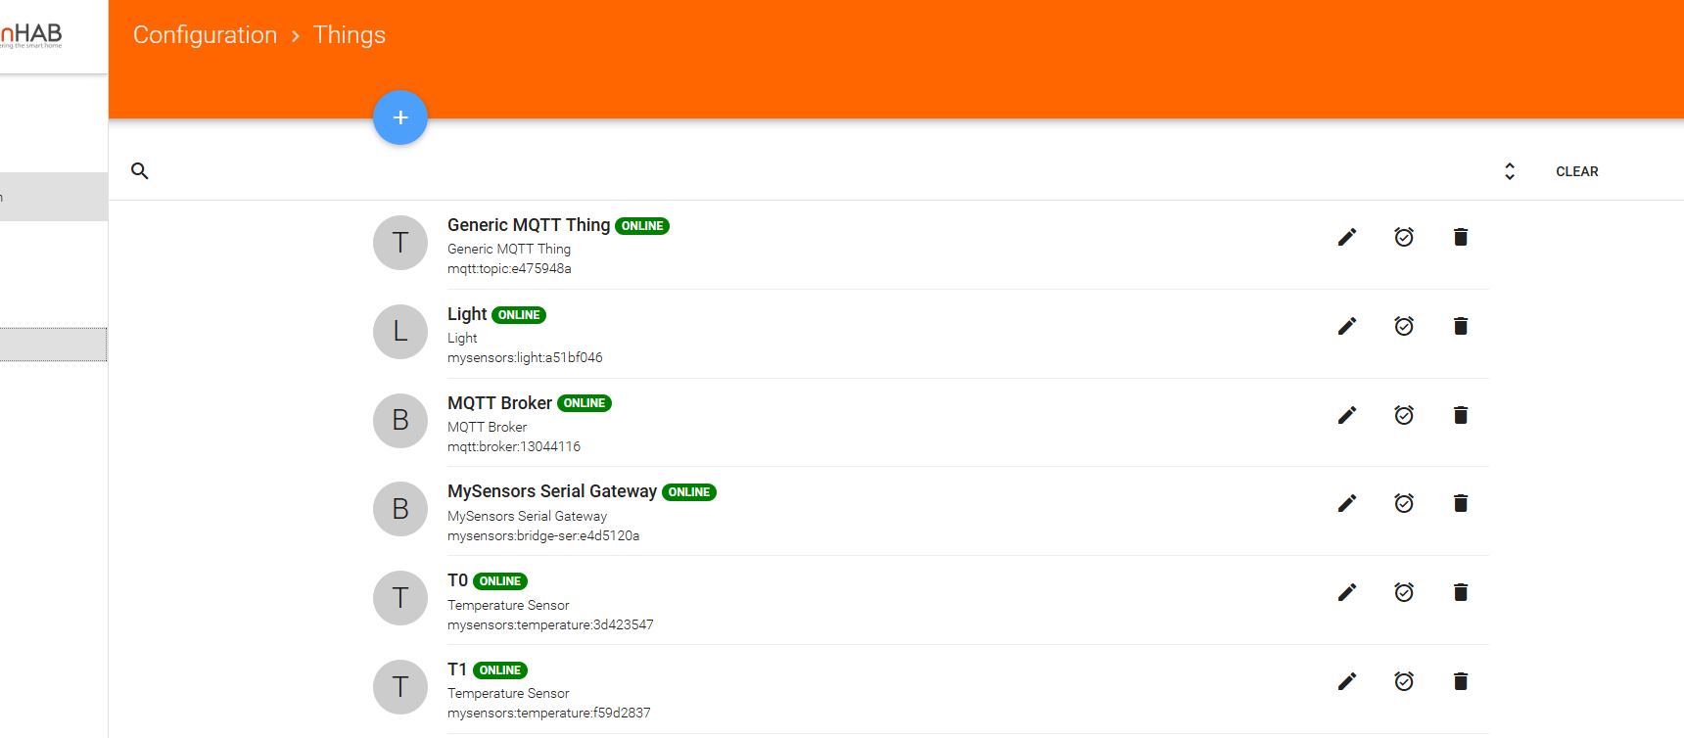Click the CLEAR button
1684x738 pixels.
pyautogui.click(x=1577, y=171)
